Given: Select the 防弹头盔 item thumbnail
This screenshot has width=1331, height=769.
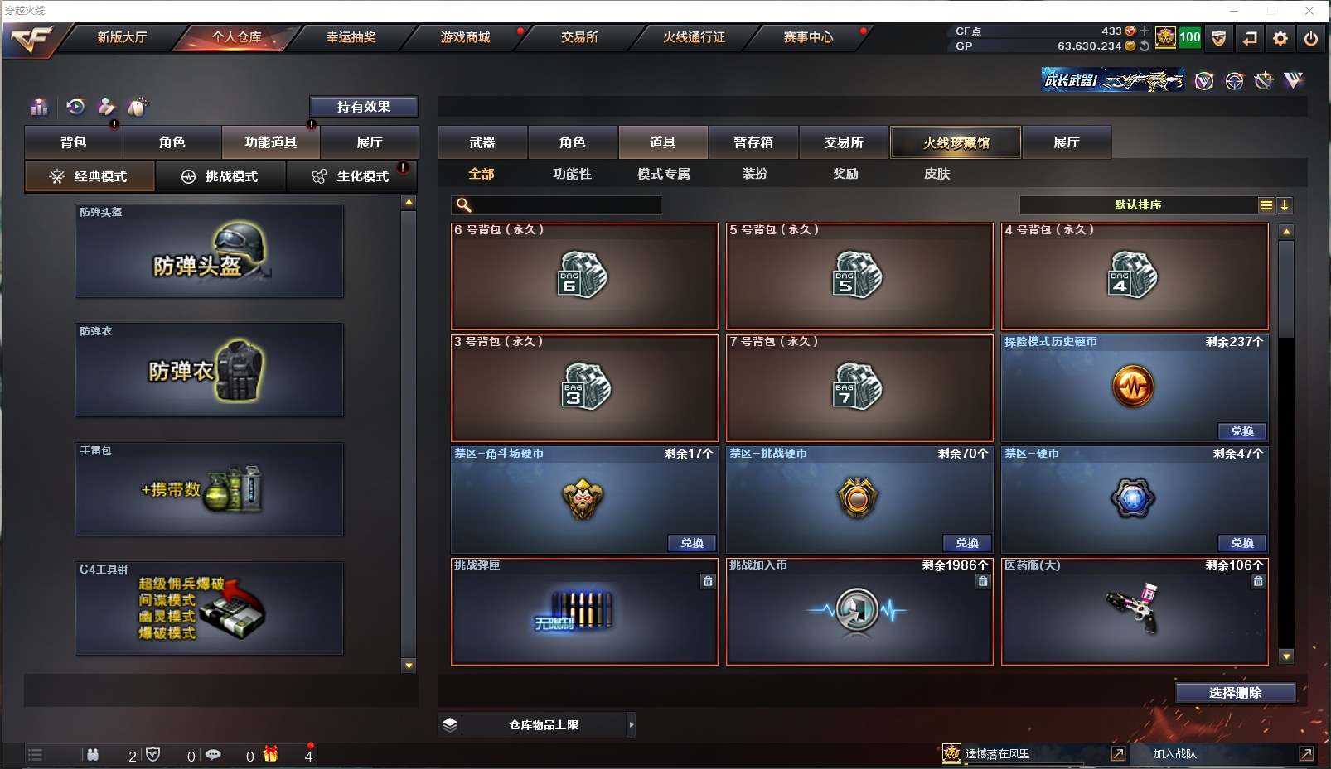Looking at the screenshot, I should 209,252.
